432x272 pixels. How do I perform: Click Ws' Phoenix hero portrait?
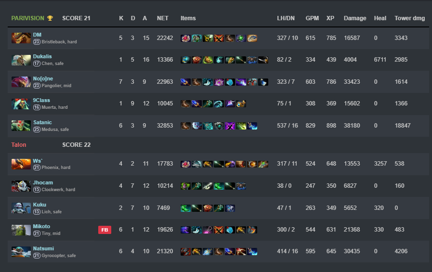(x=21, y=164)
